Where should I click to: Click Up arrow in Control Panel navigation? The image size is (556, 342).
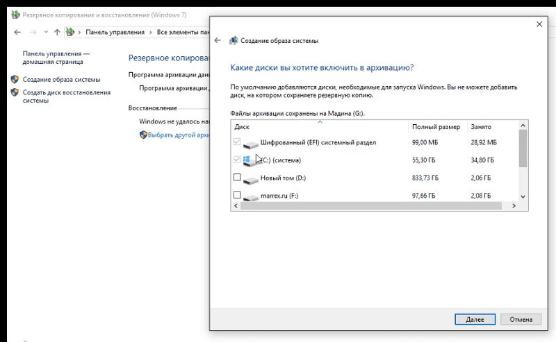tap(57, 32)
